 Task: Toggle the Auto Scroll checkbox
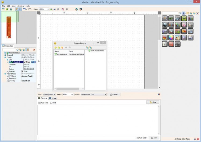(40, 103)
